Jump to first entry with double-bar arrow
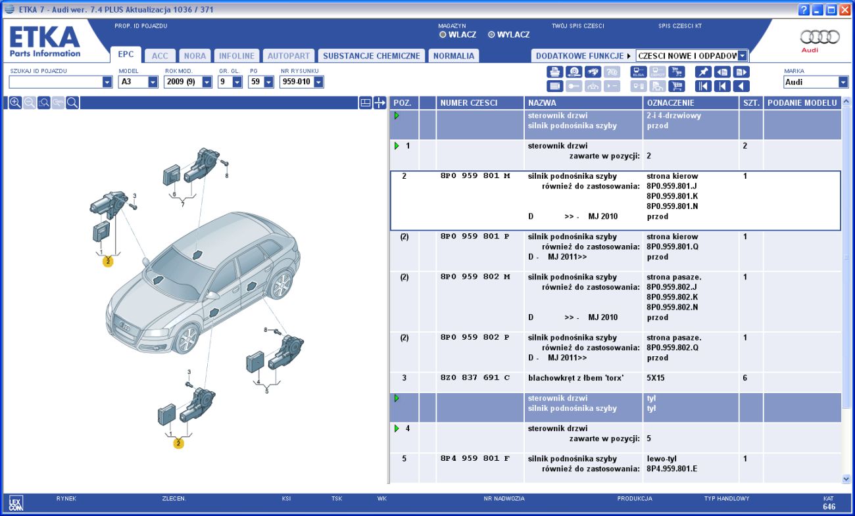Screen dimensions: 855x516 703,86
